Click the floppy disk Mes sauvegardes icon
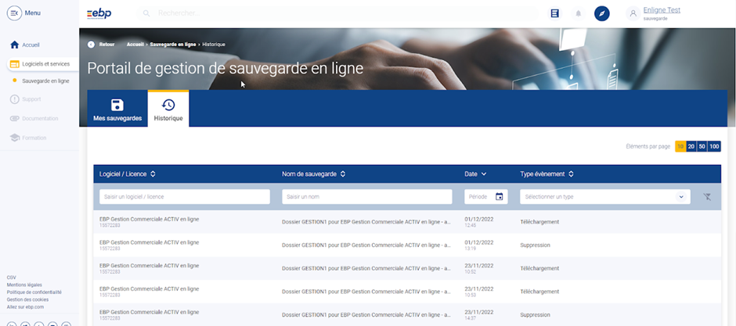Screen dimensions: 736x326 (x=117, y=105)
